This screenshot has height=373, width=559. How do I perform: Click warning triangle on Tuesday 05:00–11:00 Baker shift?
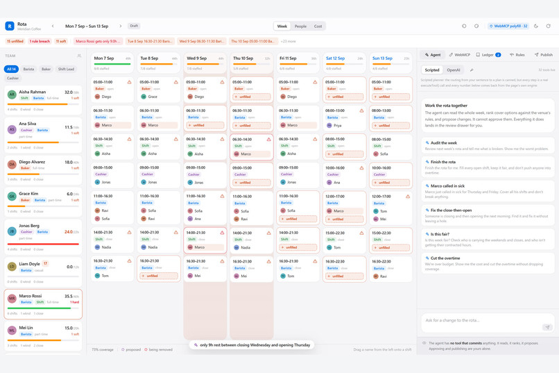click(175, 82)
